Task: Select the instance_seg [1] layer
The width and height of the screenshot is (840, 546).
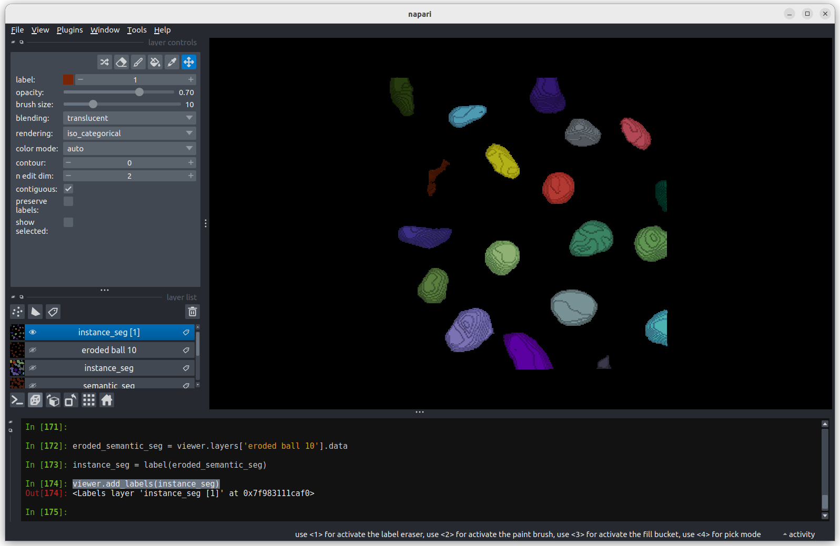Action: 109,332
